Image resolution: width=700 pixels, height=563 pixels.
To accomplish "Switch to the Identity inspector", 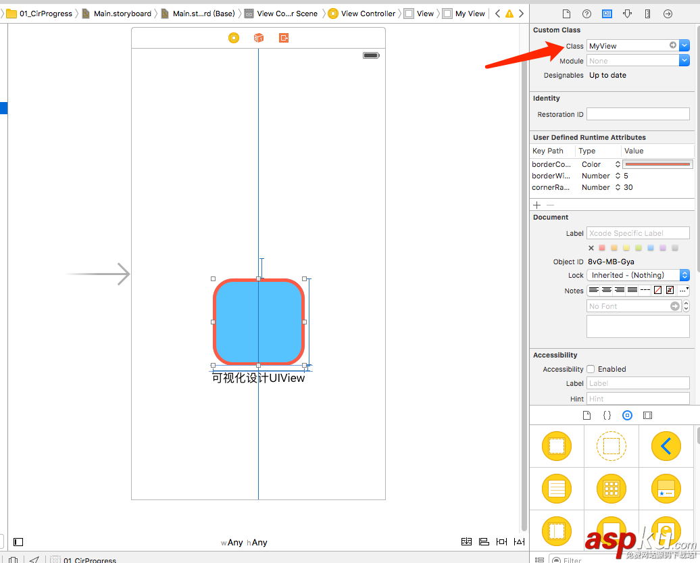I will 607,14.
